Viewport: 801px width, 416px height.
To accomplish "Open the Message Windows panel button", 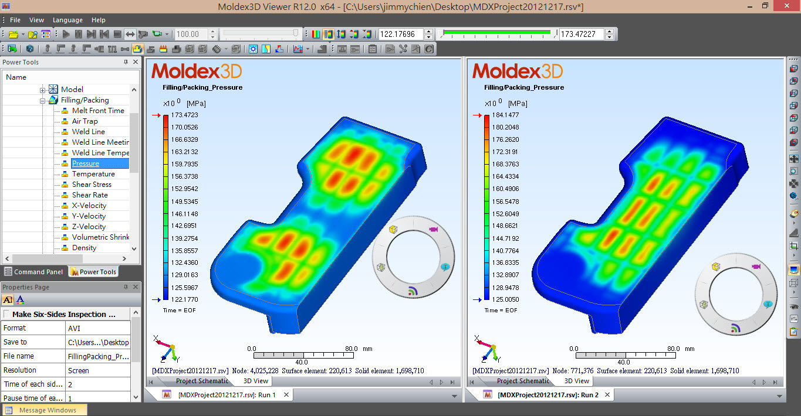I will 45,410.
